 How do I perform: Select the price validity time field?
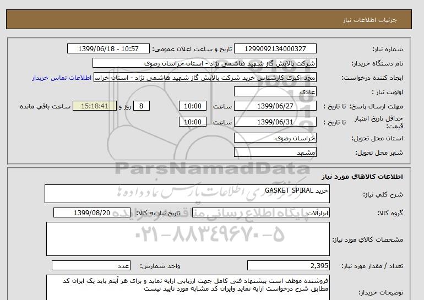(x=193, y=122)
